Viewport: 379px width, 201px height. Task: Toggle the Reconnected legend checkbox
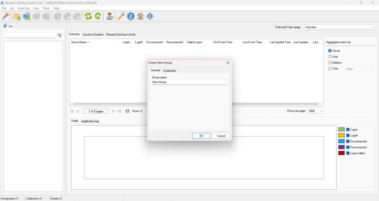tap(348, 147)
